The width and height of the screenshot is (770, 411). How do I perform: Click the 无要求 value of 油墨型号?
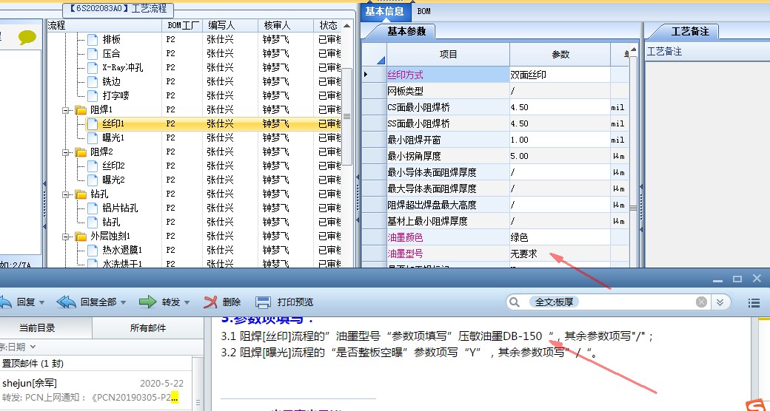click(560, 254)
